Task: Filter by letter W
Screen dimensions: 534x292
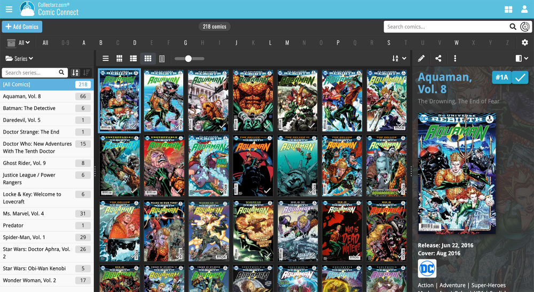Action: [x=457, y=43]
